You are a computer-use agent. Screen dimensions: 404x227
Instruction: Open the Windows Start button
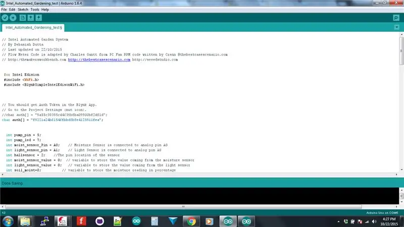click(8, 221)
